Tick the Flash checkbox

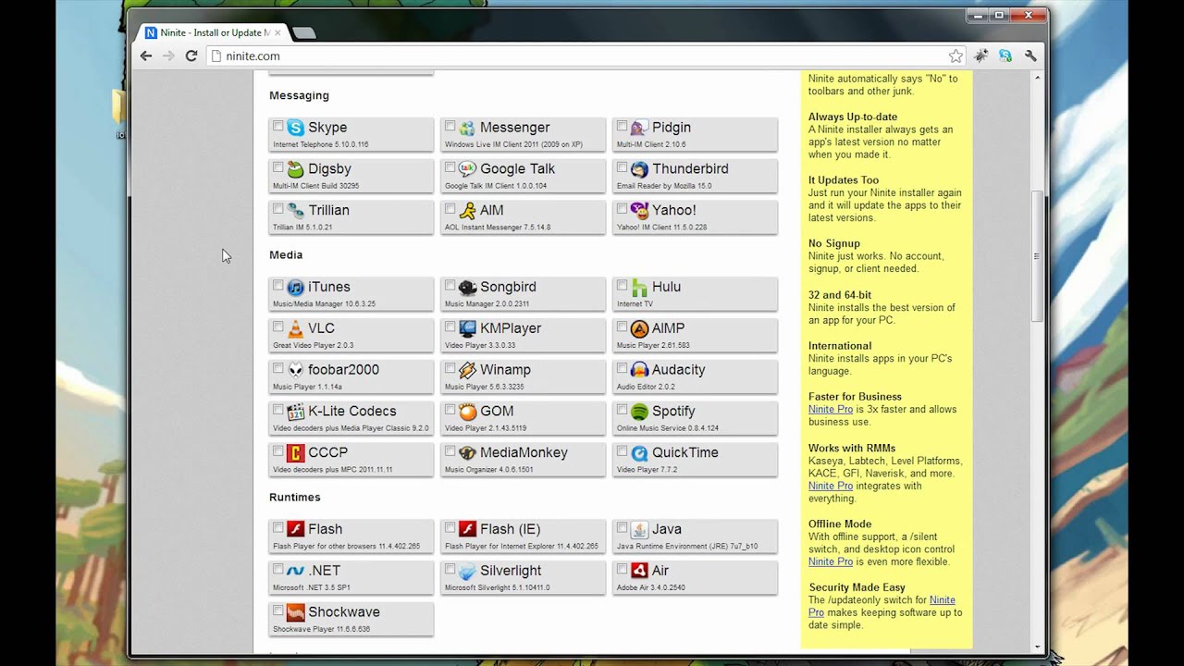(277, 527)
